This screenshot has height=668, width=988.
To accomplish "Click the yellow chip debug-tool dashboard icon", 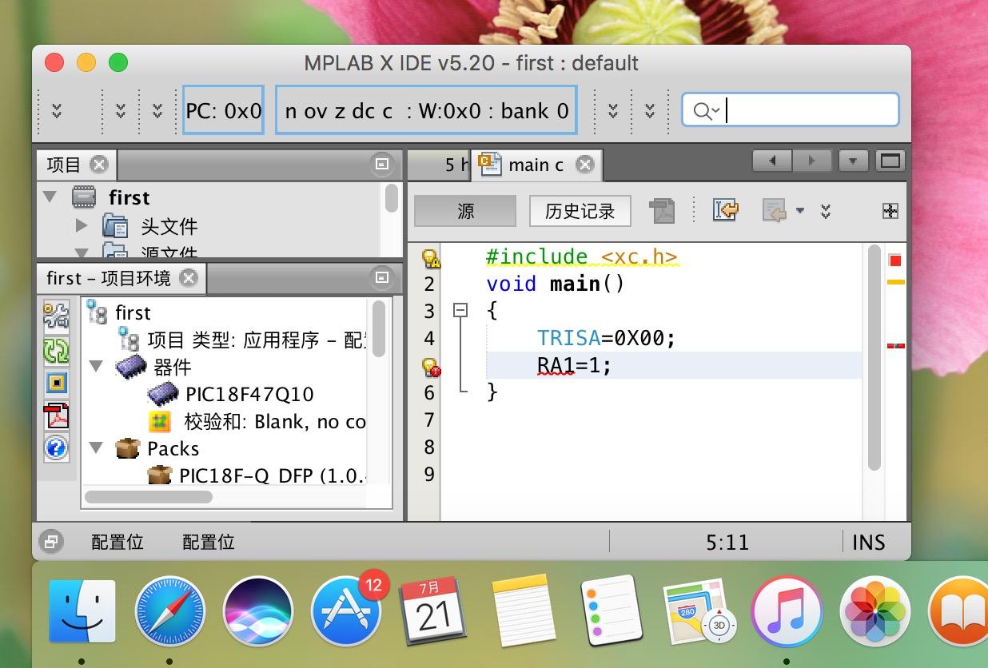I will pos(56,384).
